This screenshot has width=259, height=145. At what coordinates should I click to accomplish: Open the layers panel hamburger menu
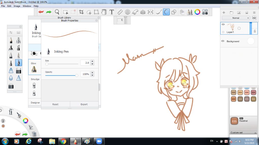click(254, 13)
